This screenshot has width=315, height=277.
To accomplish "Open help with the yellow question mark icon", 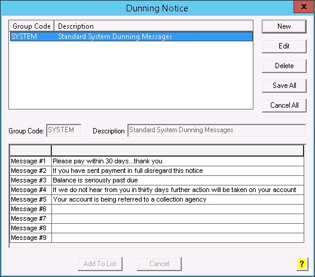I will coord(302,264).
